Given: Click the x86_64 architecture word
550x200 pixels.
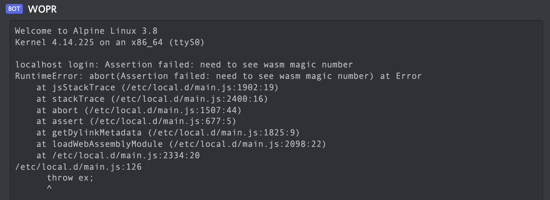Looking at the screenshot, I should (147, 42).
